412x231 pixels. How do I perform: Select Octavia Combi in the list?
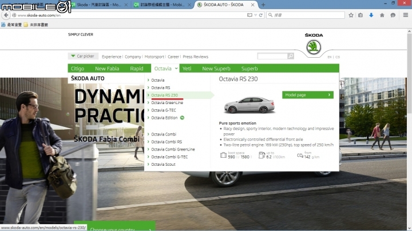coord(164,134)
